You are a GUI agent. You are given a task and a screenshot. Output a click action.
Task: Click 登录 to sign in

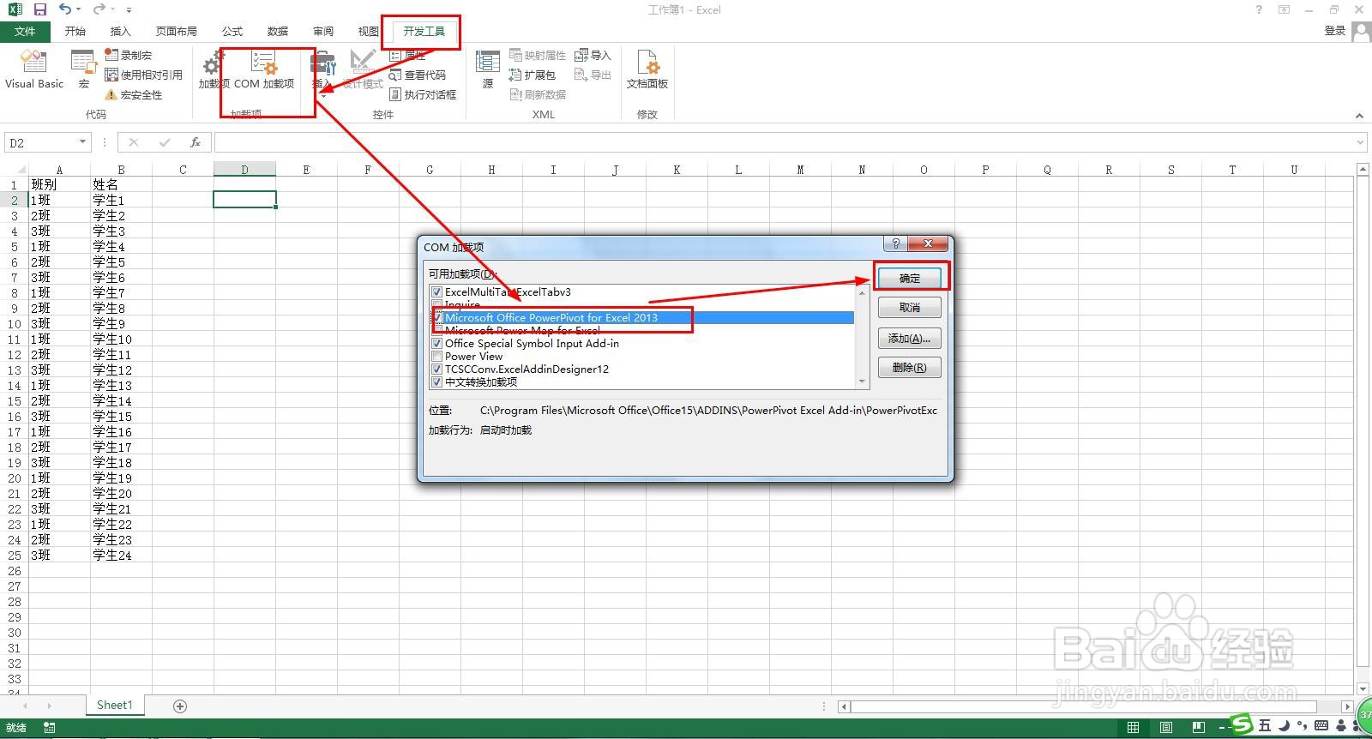coord(1335,31)
